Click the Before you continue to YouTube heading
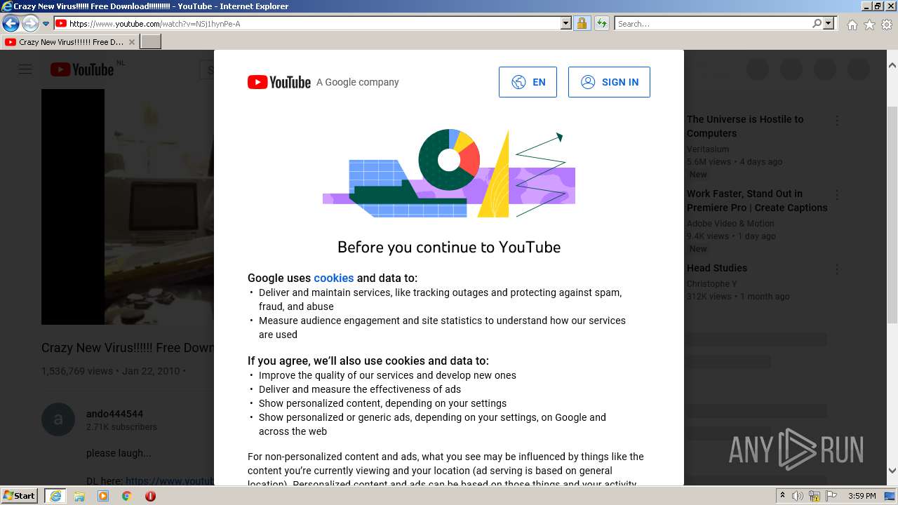The image size is (898, 505). [449, 247]
